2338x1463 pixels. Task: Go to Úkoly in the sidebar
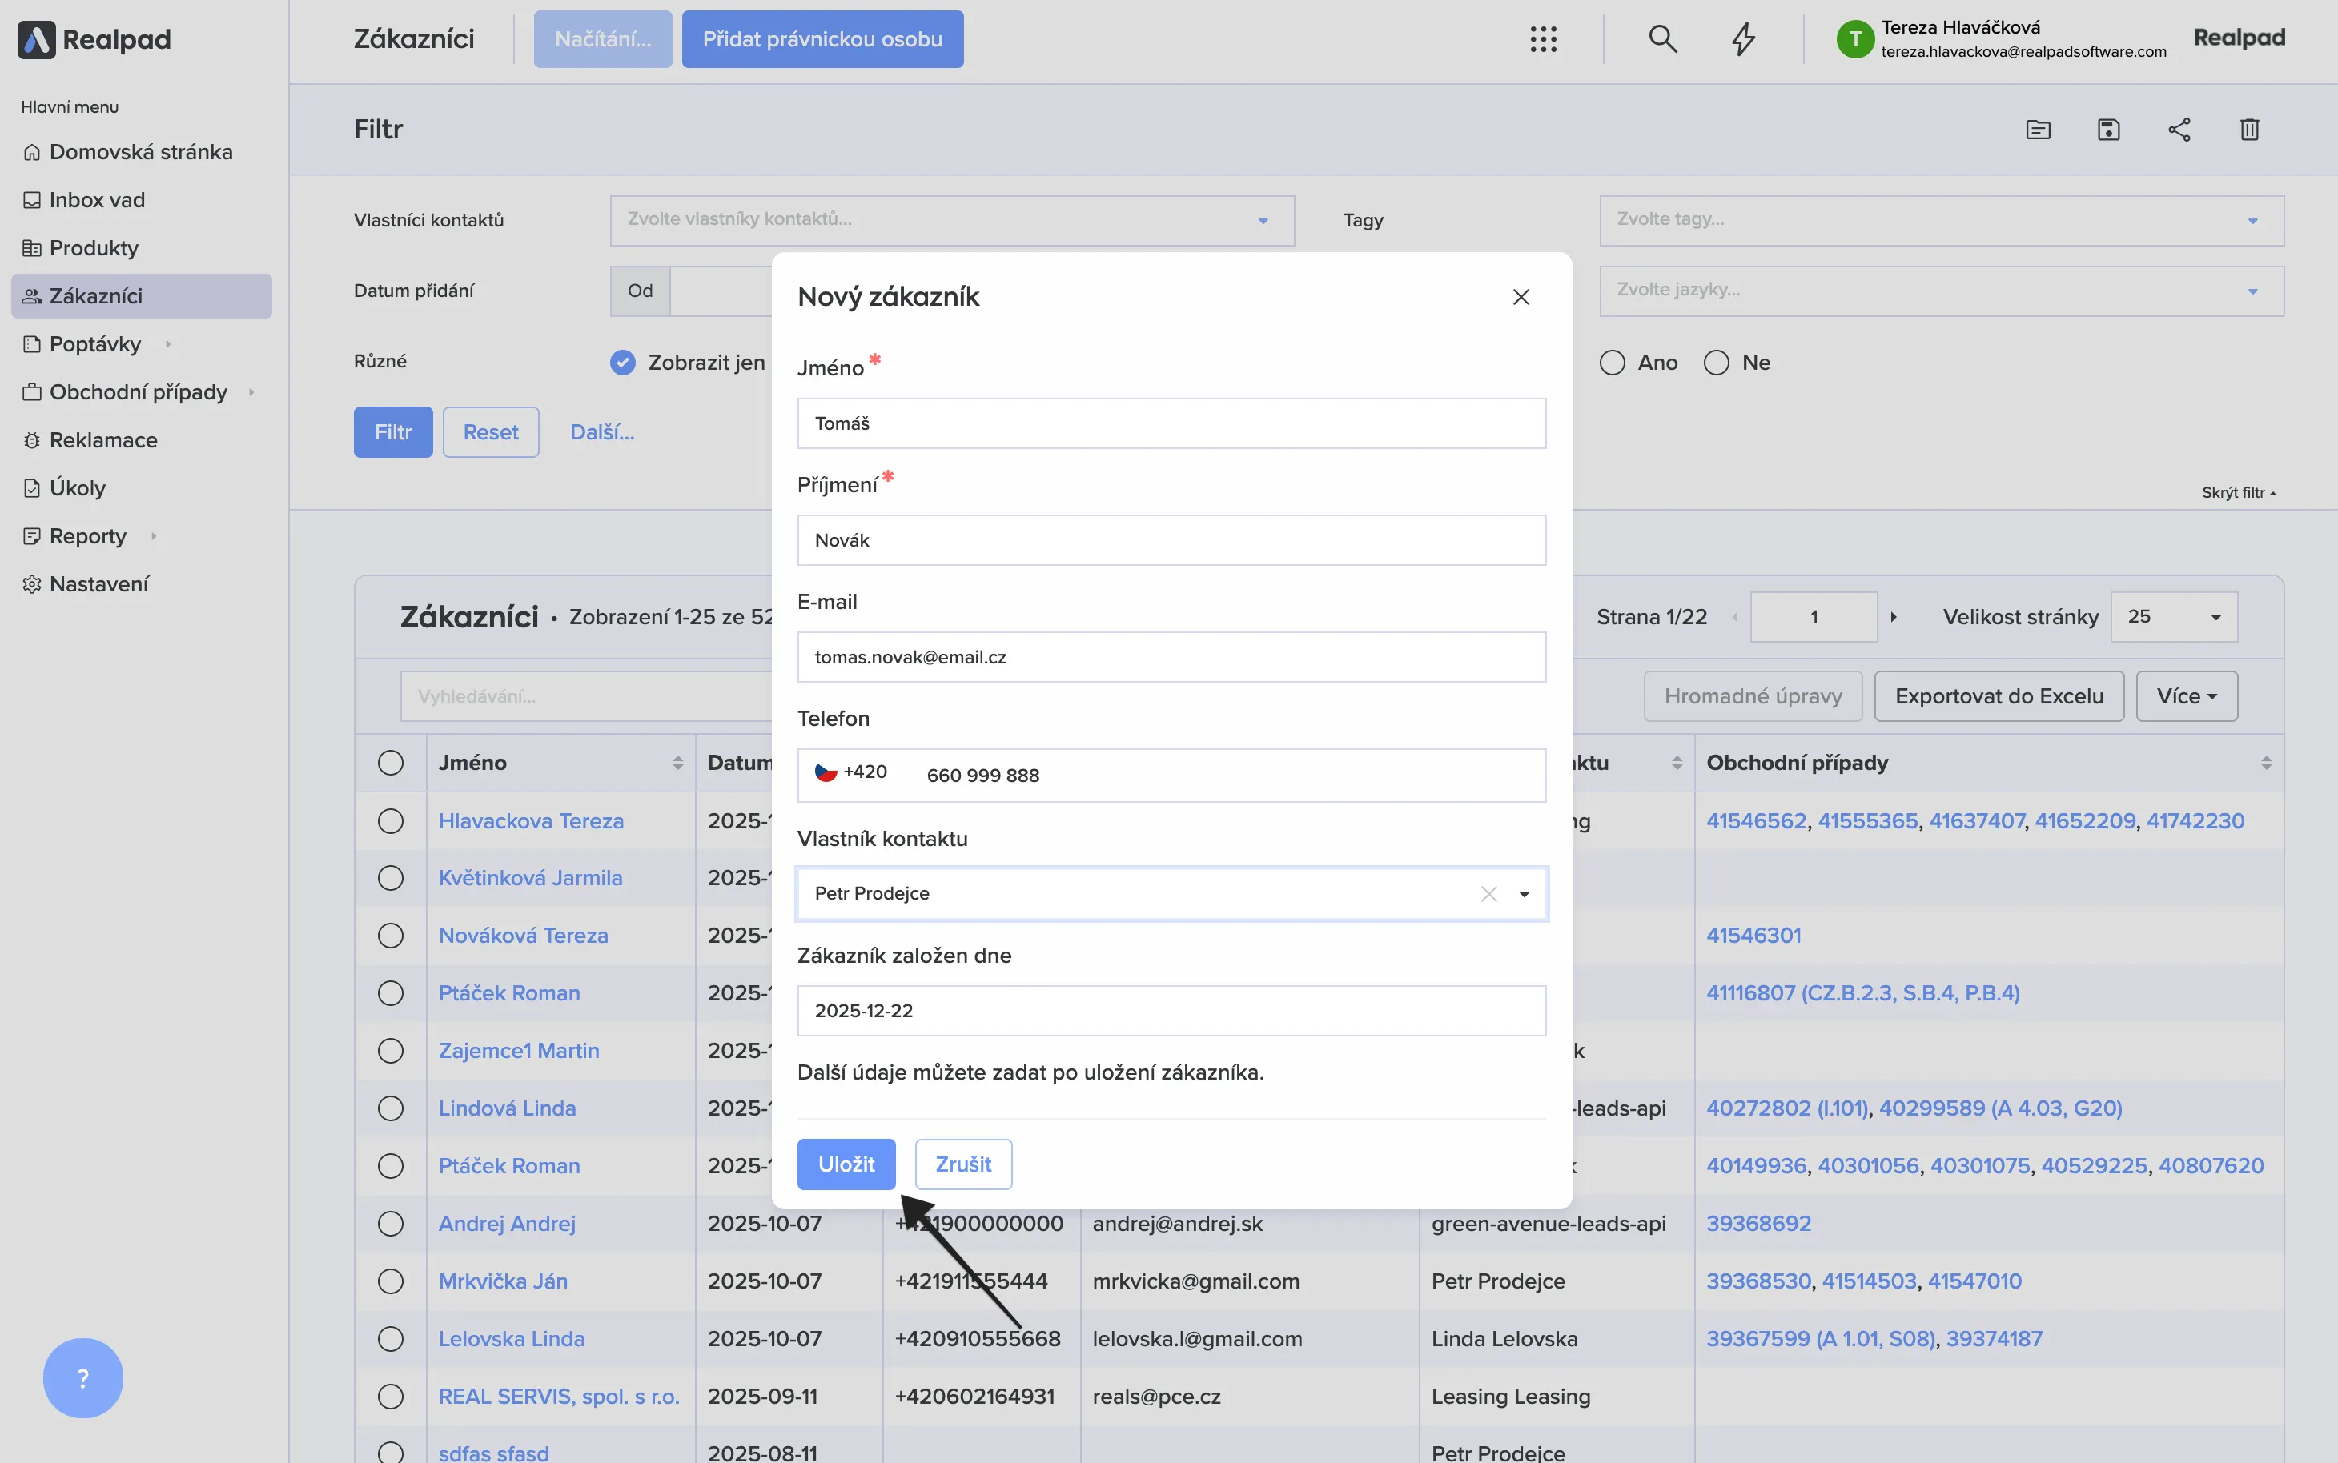(78, 487)
